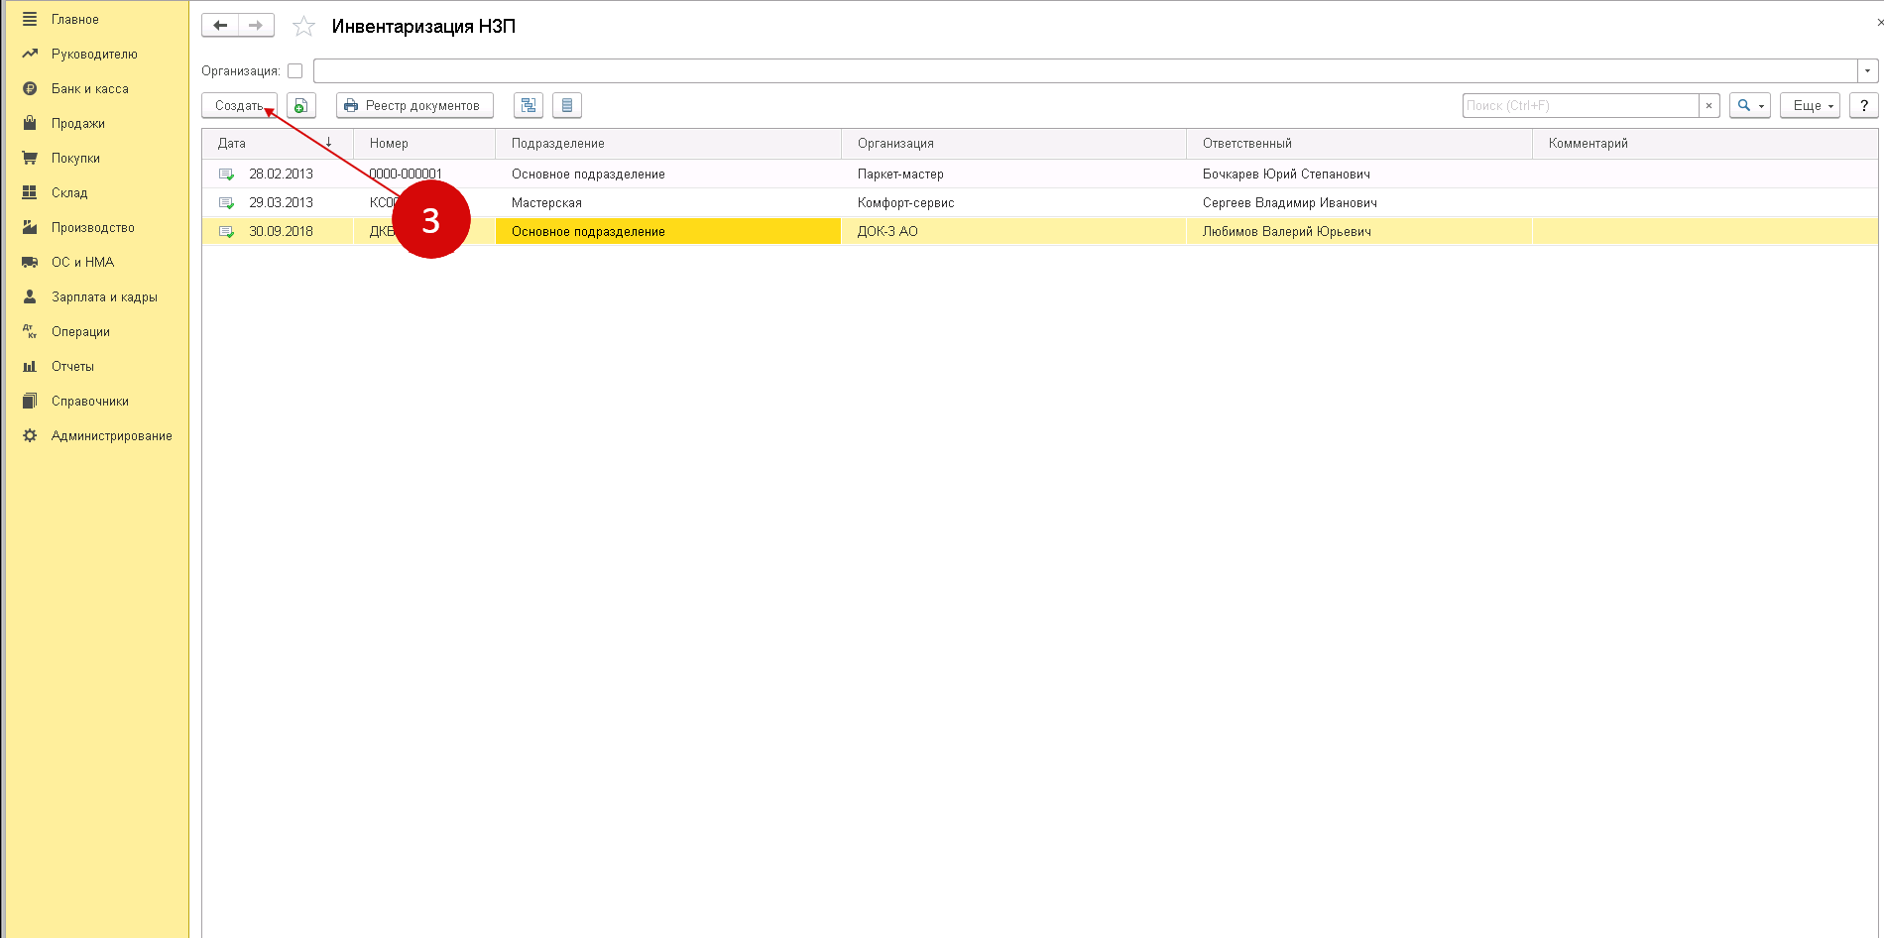The height and width of the screenshot is (938, 1884).
Task: Click the list view icon button
Action: tap(566, 106)
